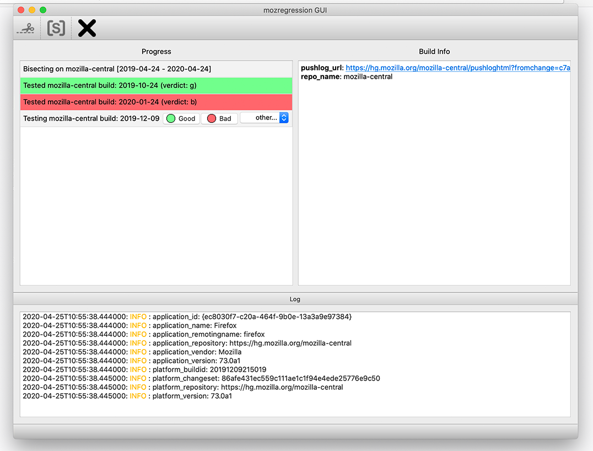The height and width of the screenshot is (451, 593).
Task: Stop the bisection with the X icon
Action: pyautogui.click(x=87, y=28)
